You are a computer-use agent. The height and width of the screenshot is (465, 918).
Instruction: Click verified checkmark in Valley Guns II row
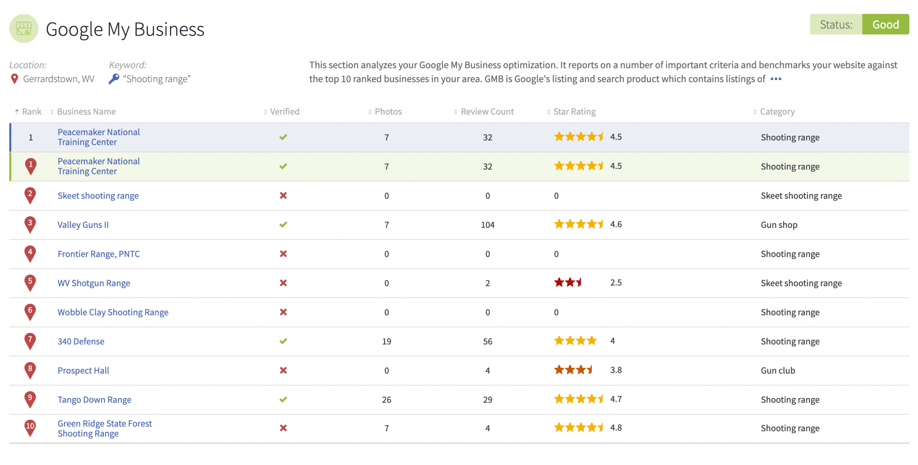(283, 225)
